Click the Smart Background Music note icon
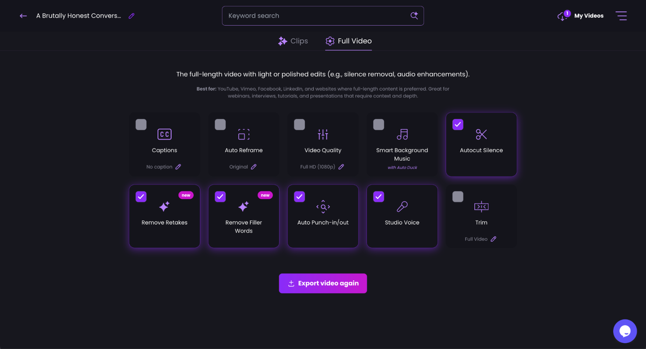Screen dimensions: 646x349 pyautogui.click(x=402, y=134)
